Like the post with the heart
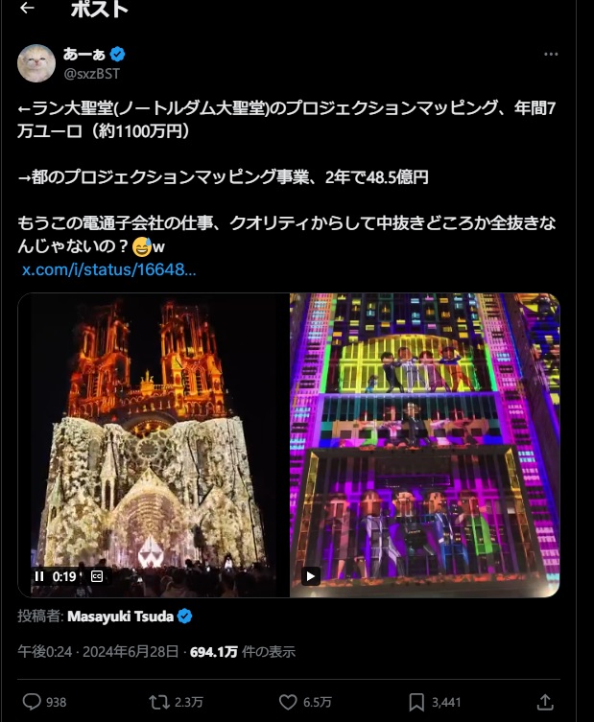 click(288, 702)
